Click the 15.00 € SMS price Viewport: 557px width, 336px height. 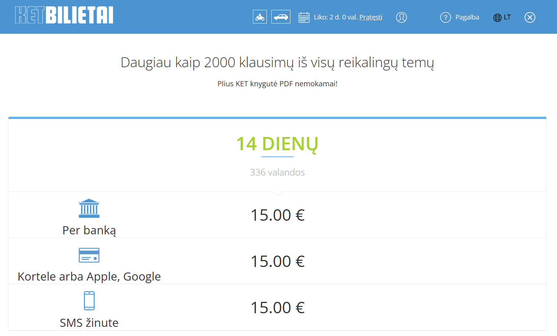point(278,308)
